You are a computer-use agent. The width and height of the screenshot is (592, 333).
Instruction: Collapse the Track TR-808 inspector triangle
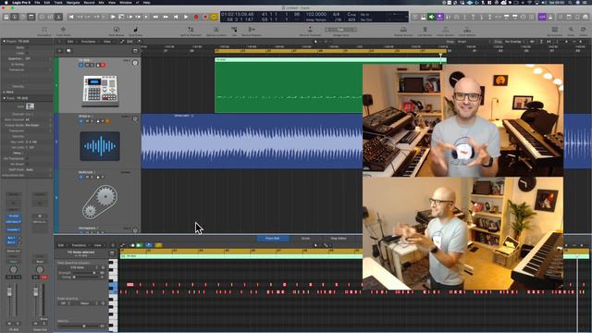(x=4, y=98)
